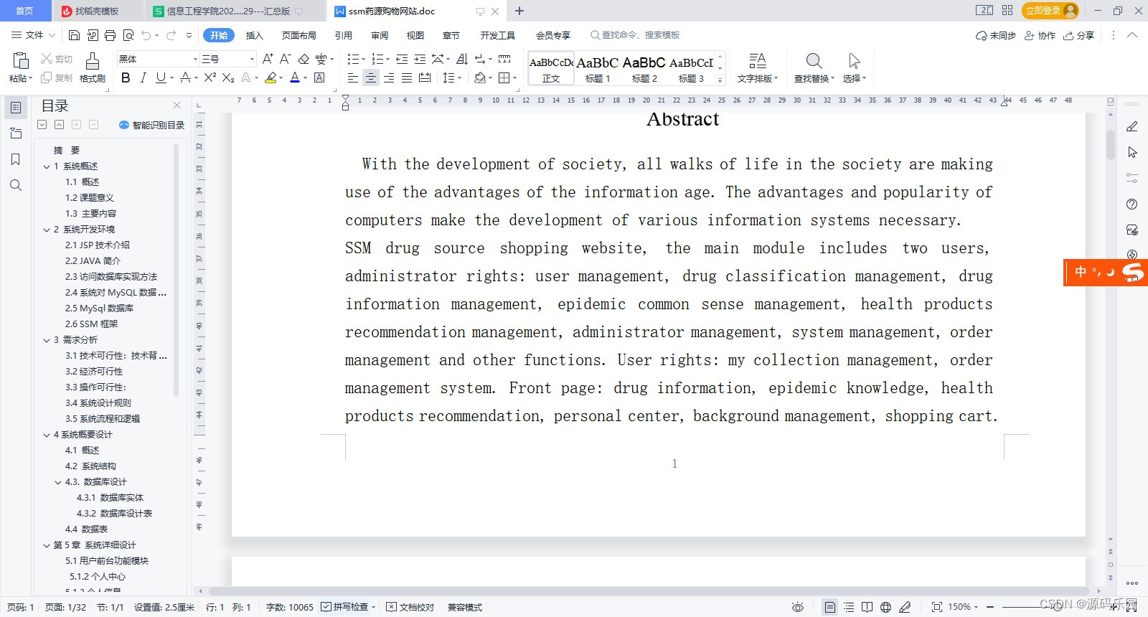Click distributed alignment icon
The image size is (1148, 617).
(x=425, y=77)
